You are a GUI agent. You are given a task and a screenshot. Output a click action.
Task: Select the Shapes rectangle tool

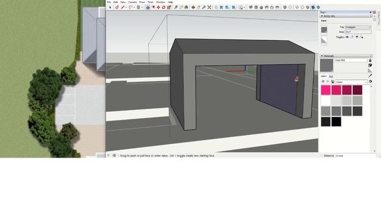(x=138, y=7)
